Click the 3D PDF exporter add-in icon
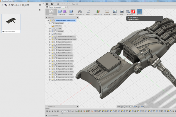The image size is (176, 117). tap(133, 11)
